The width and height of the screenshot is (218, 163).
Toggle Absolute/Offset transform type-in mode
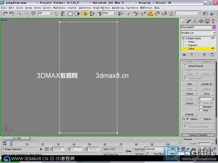pos(47,149)
